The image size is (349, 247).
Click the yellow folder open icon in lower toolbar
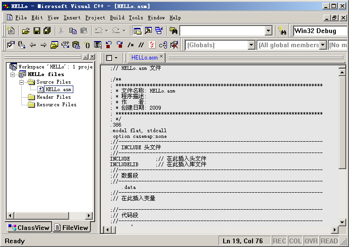coord(54,45)
